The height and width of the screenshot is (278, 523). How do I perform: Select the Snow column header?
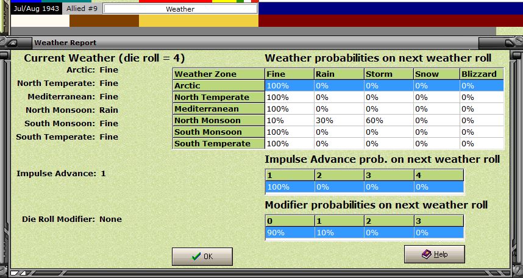coord(436,74)
